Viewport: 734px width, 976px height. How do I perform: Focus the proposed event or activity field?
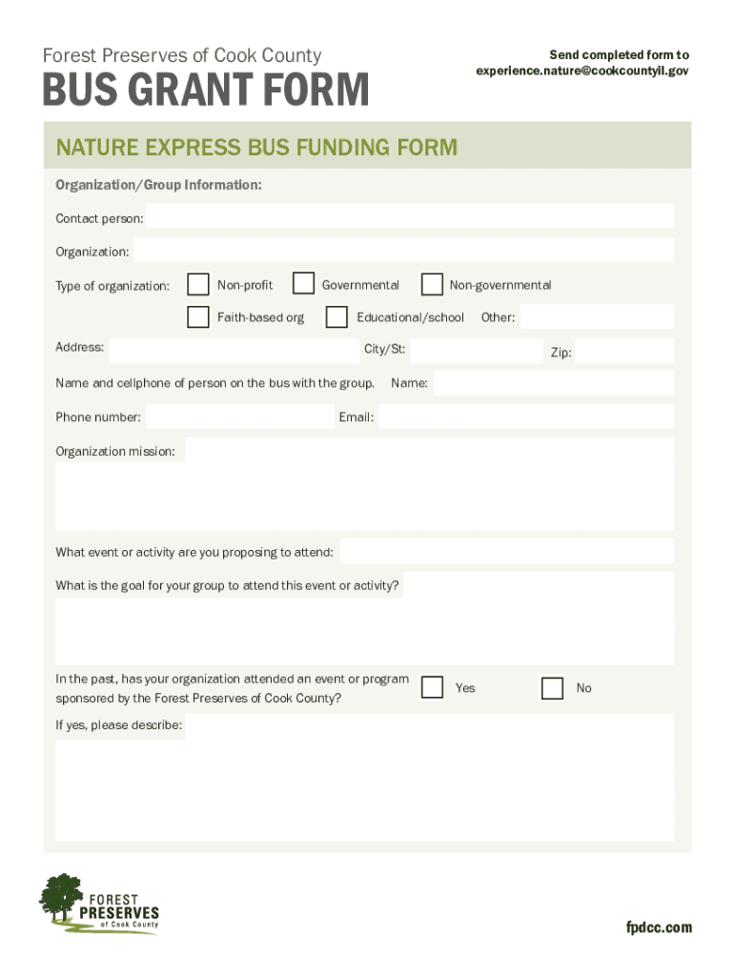click(x=506, y=551)
